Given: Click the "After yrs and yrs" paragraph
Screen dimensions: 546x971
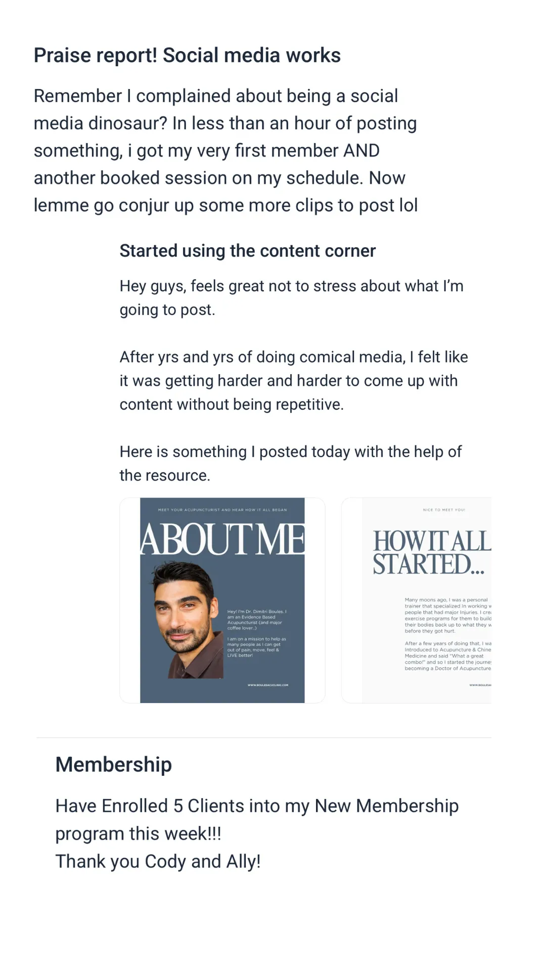Looking at the screenshot, I should tap(293, 380).
